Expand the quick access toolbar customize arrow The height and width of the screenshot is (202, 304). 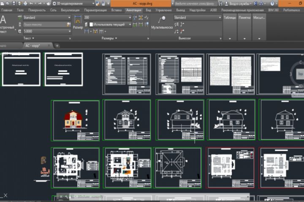pos(109,3)
